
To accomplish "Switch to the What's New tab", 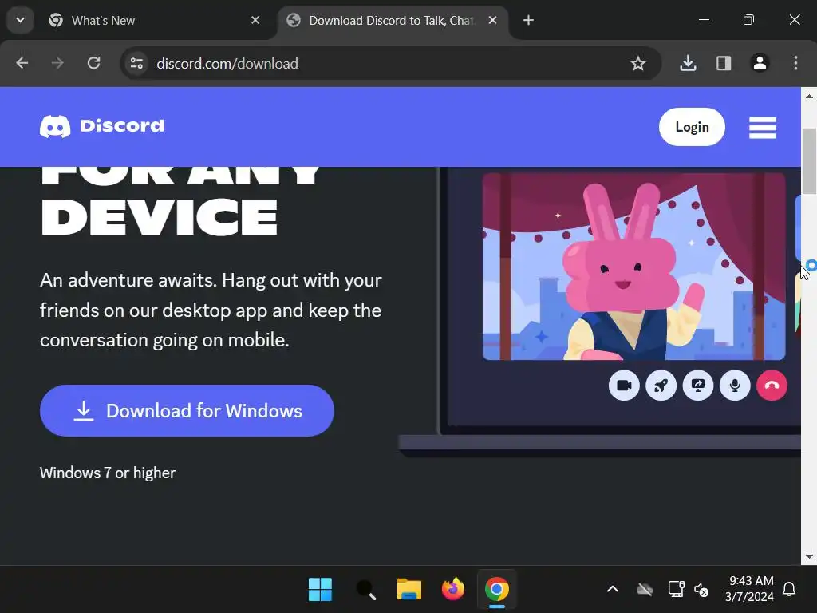I will point(154,20).
